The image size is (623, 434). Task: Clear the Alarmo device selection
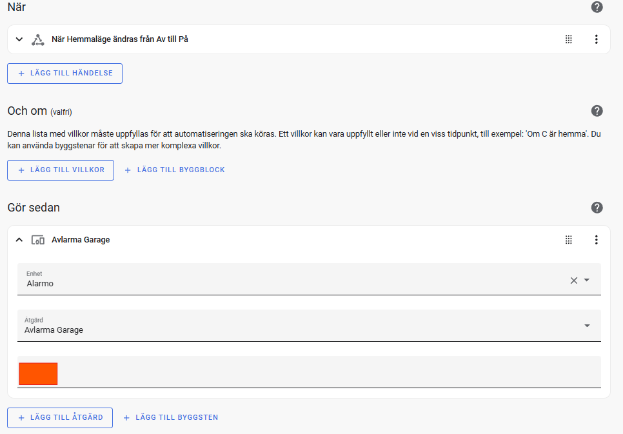click(574, 281)
